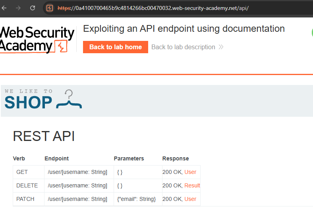Screen dimensions: 313x216
Task: Click the empty braces in GET row
Action: (120, 172)
